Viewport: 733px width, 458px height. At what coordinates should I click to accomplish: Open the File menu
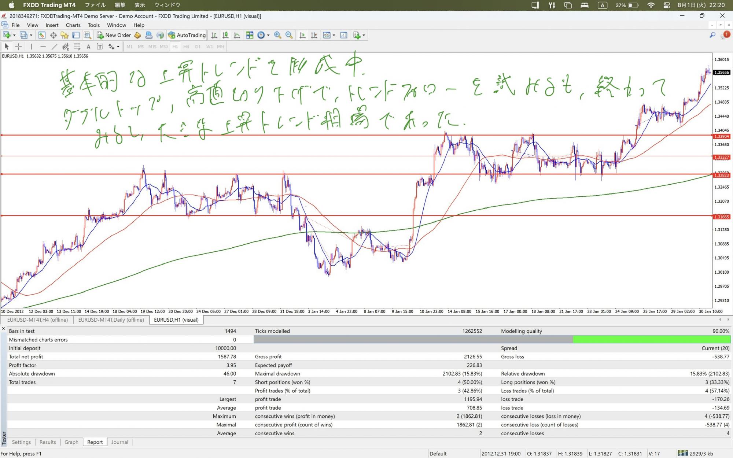click(15, 25)
